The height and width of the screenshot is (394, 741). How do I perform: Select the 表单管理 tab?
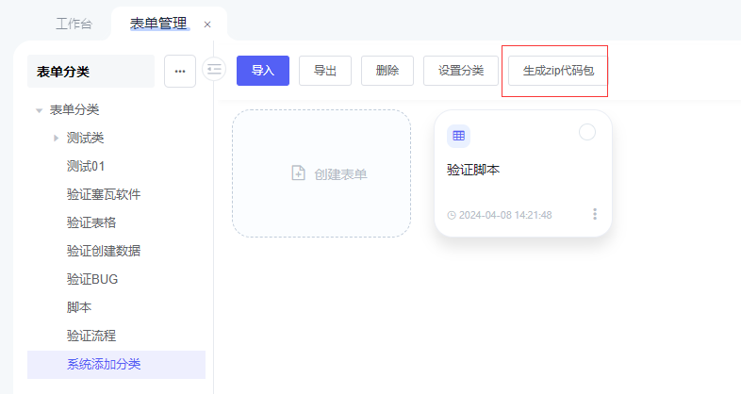click(157, 24)
